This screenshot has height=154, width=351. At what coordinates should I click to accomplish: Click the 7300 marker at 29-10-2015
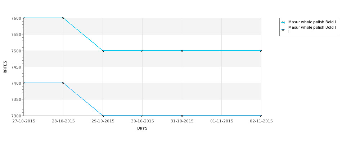(x=103, y=116)
